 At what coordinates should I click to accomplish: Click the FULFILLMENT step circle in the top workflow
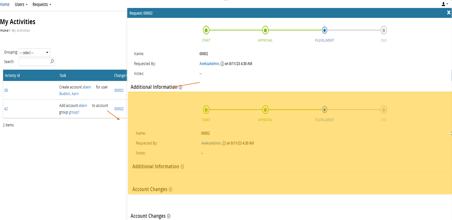pos(324,30)
